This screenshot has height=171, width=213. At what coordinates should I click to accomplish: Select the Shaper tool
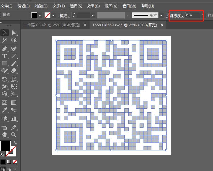pyautogui.click(x=5, y=71)
